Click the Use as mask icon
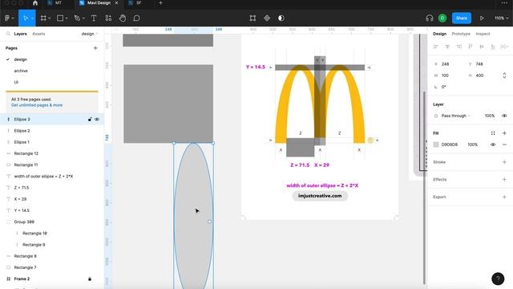Viewport: 513px width, 289px height. pos(281,18)
